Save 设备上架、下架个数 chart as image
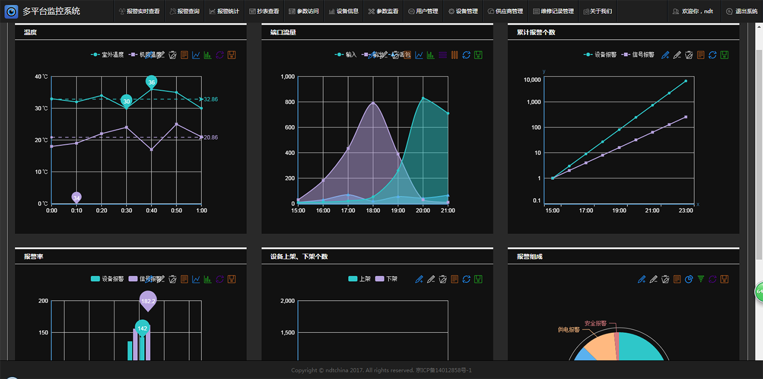 pyautogui.click(x=478, y=279)
